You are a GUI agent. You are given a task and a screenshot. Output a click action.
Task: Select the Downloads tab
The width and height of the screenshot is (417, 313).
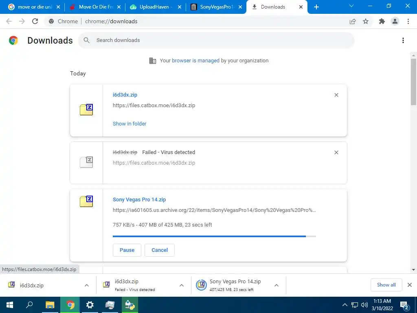click(x=277, y=7)
